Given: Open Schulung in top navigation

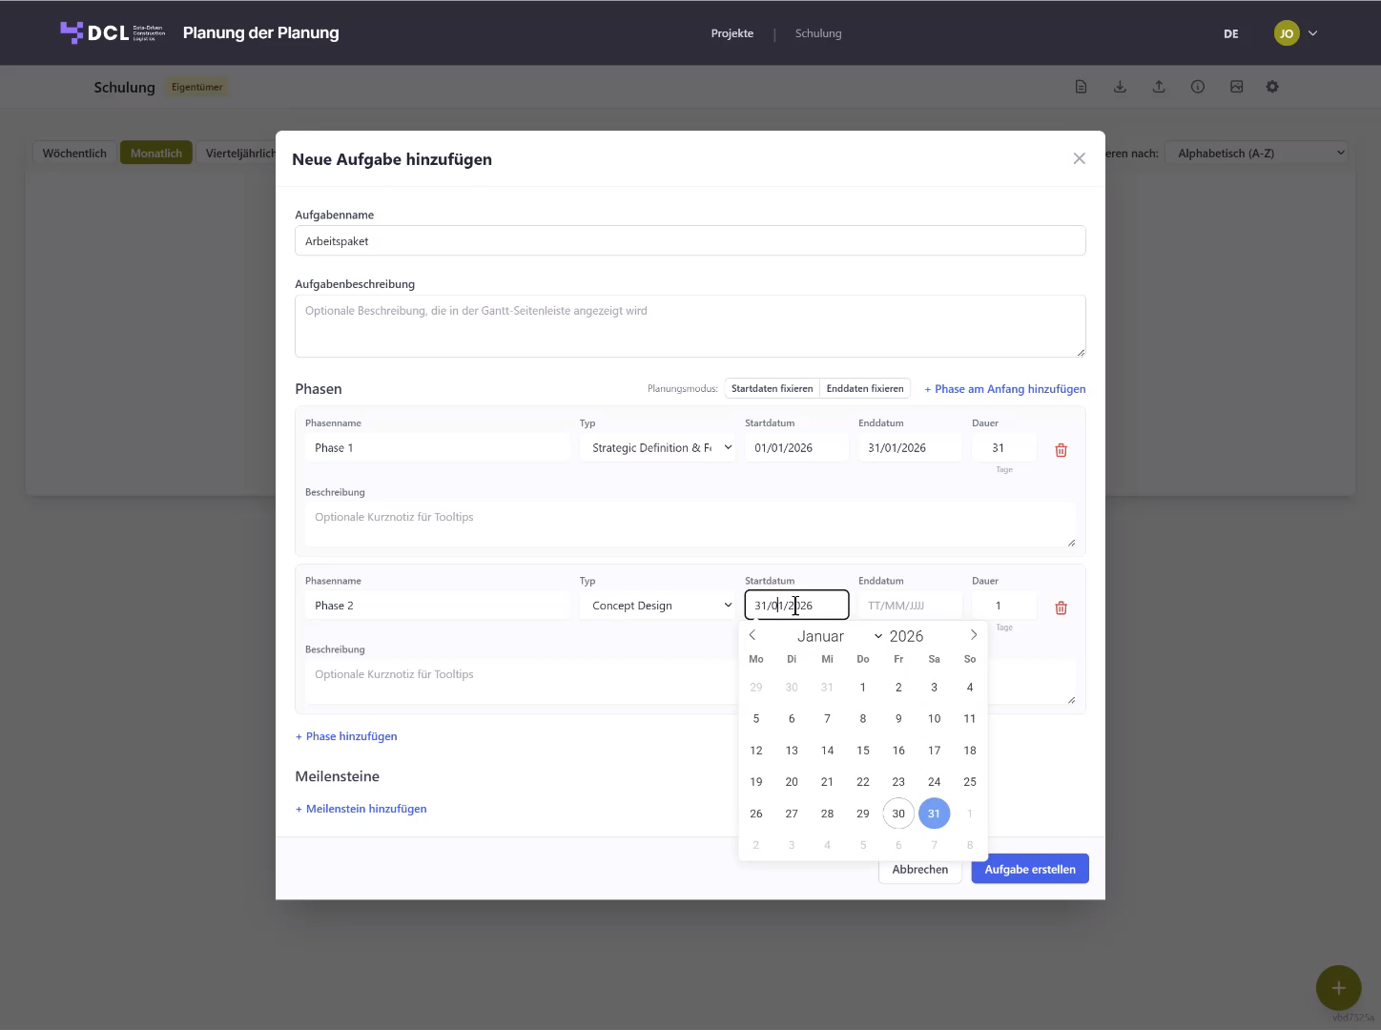Looking at the screenshot, I should tap(818, 33).
